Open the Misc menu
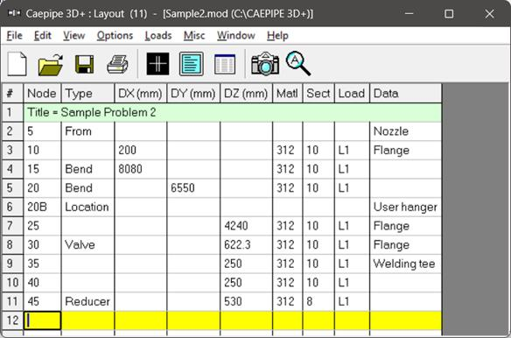511x338 pixels. click(x=194, y=35)
